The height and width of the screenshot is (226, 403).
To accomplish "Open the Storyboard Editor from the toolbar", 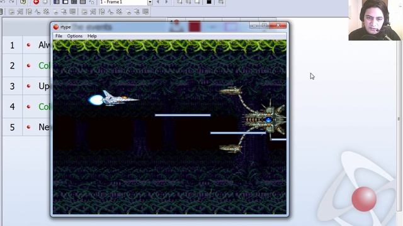I will coord(57,2).
